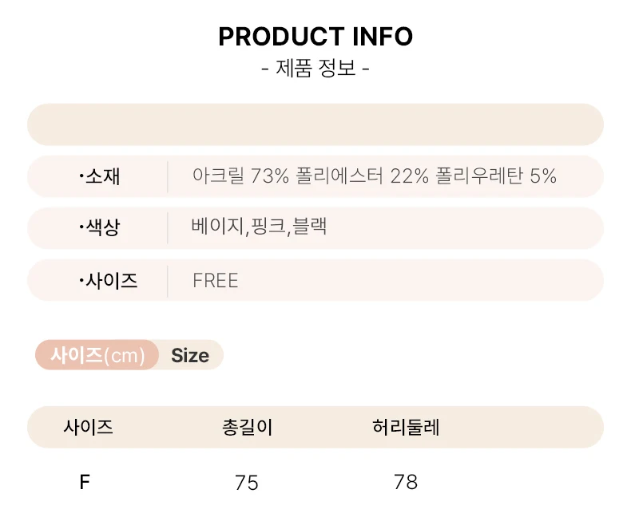The image size is (631, 521).
Task: Click the total length value 75
Action: [x=247, y=483]
